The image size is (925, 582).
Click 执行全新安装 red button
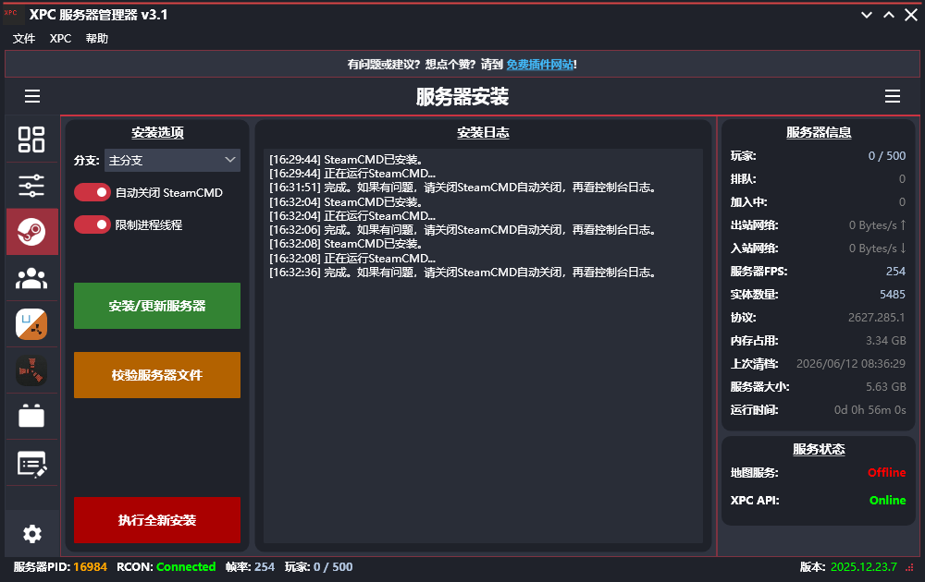tap(157, 520)
